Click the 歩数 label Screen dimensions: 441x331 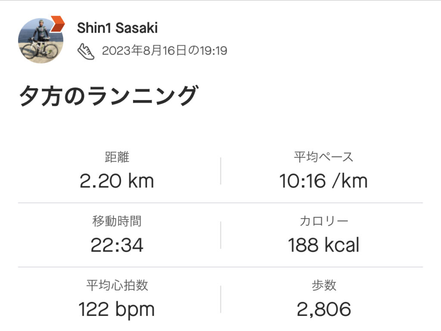[x=323, y=285]
